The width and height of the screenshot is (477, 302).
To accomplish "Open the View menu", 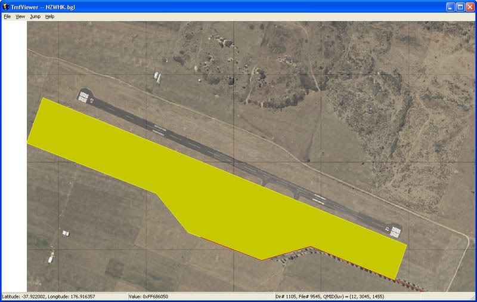I will (x=20, y=17).
